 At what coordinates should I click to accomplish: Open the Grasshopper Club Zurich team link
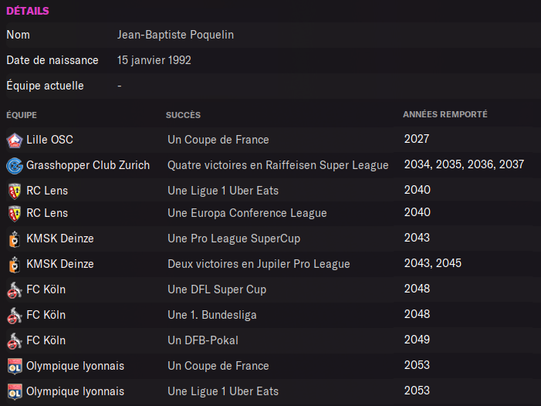tap(88, 165)
